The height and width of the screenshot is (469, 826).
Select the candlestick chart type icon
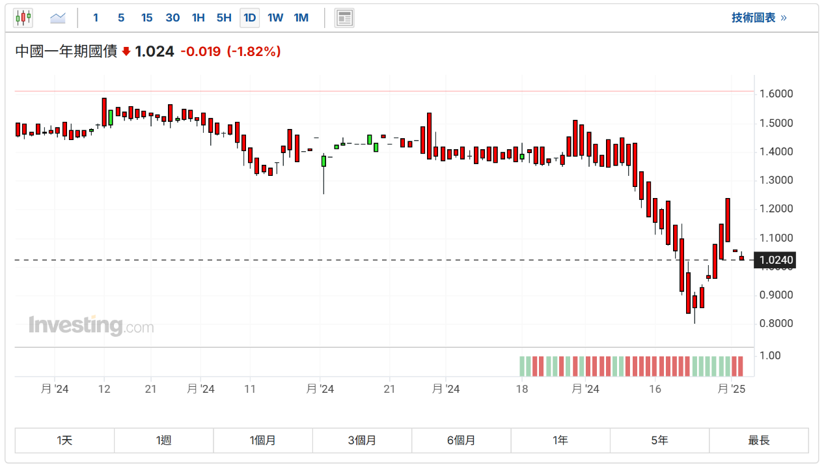pos(23,18)
